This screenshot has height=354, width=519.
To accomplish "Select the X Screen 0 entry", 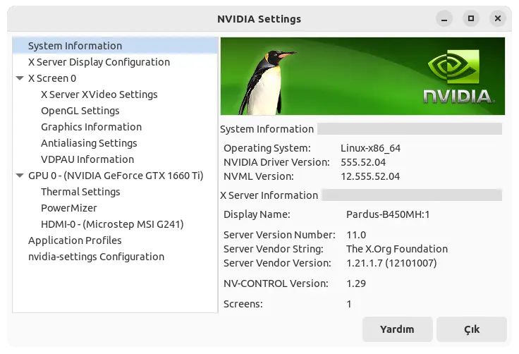I will [x=52, y=78].
